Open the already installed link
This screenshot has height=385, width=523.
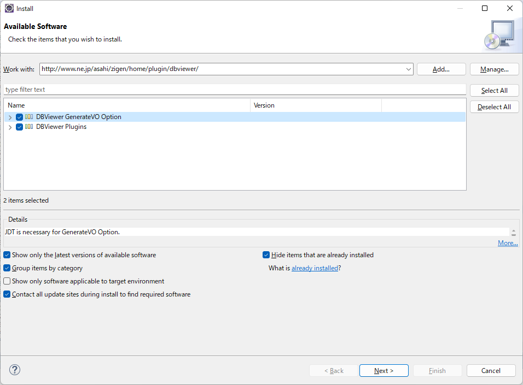[x=315, y=268]
